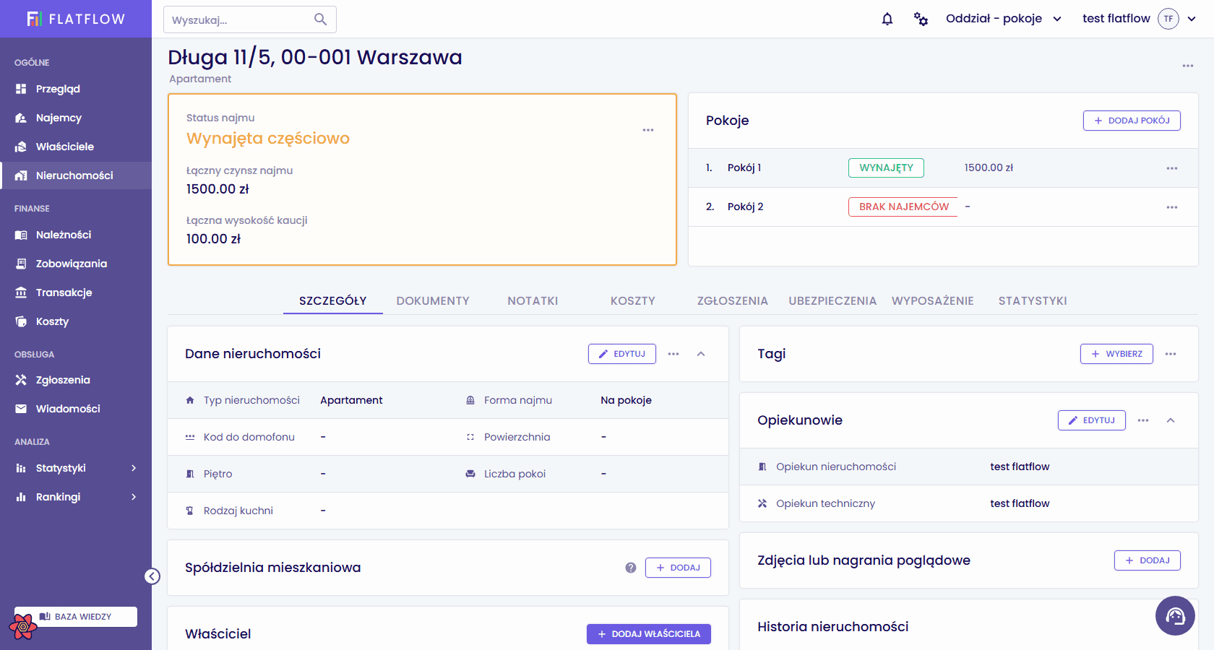Viewport: 1214px width, 650px height.
Task: Collapse the Opiekunowie section
Action: pyautogui.click(x=1171, y=420)
